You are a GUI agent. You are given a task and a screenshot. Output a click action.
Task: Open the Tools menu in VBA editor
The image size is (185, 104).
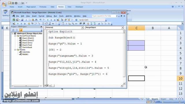click(x=61, y=16)
